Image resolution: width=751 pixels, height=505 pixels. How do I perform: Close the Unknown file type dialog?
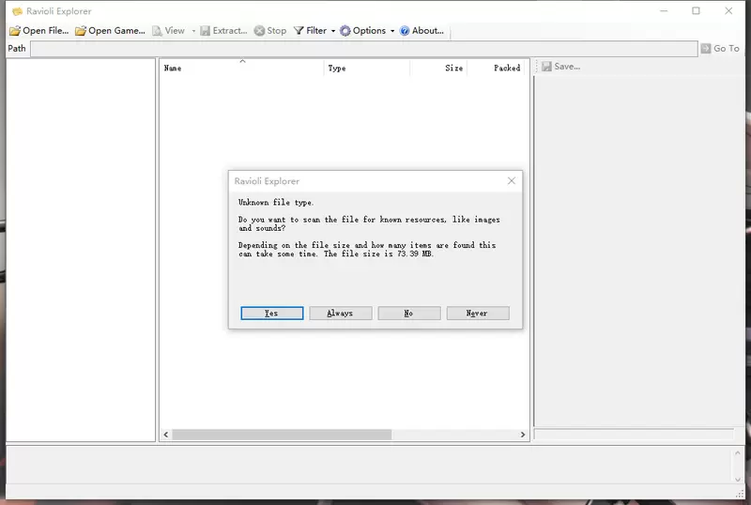(x=512, y=180)
